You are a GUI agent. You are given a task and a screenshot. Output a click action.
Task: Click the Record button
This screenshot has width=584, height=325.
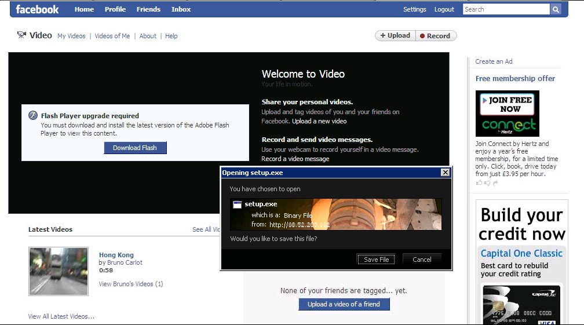pos(436,36)
